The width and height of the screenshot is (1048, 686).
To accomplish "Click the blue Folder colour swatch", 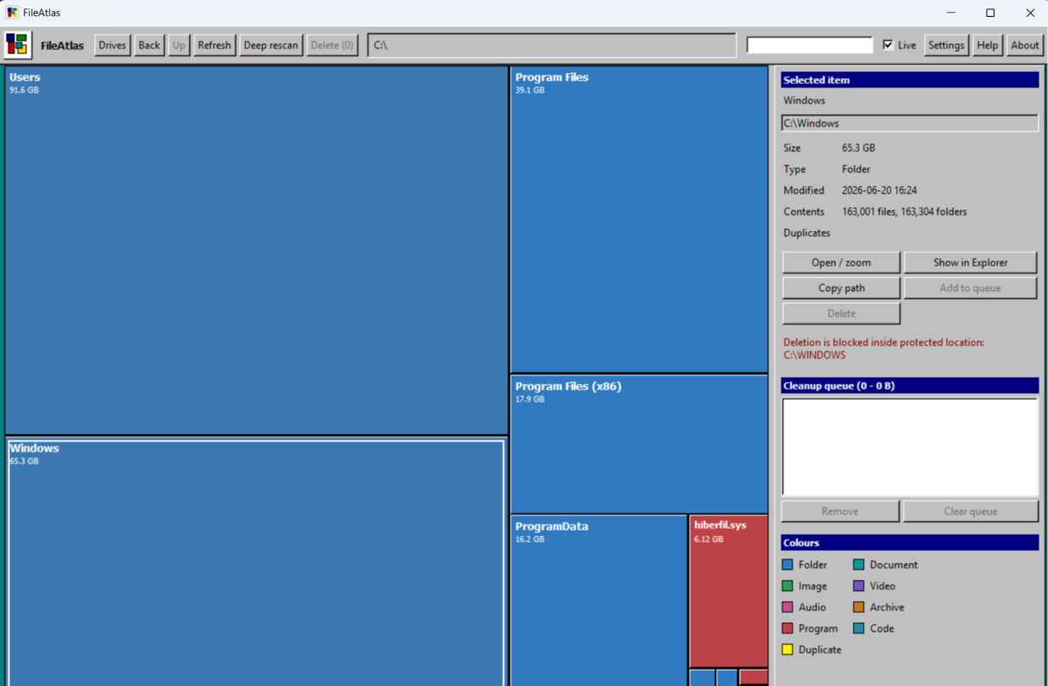I will tap(787, 565).
